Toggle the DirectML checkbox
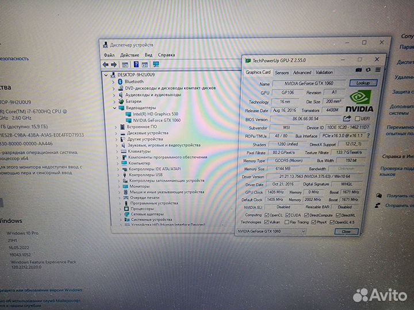The image size is (414, 310). coord(338,215)
